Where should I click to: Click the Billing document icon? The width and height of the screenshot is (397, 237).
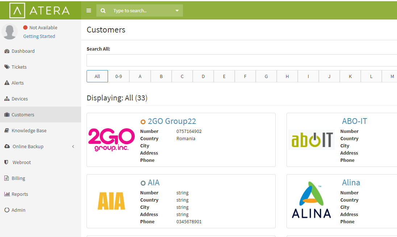pyautogui.click(x=7, y=178)
